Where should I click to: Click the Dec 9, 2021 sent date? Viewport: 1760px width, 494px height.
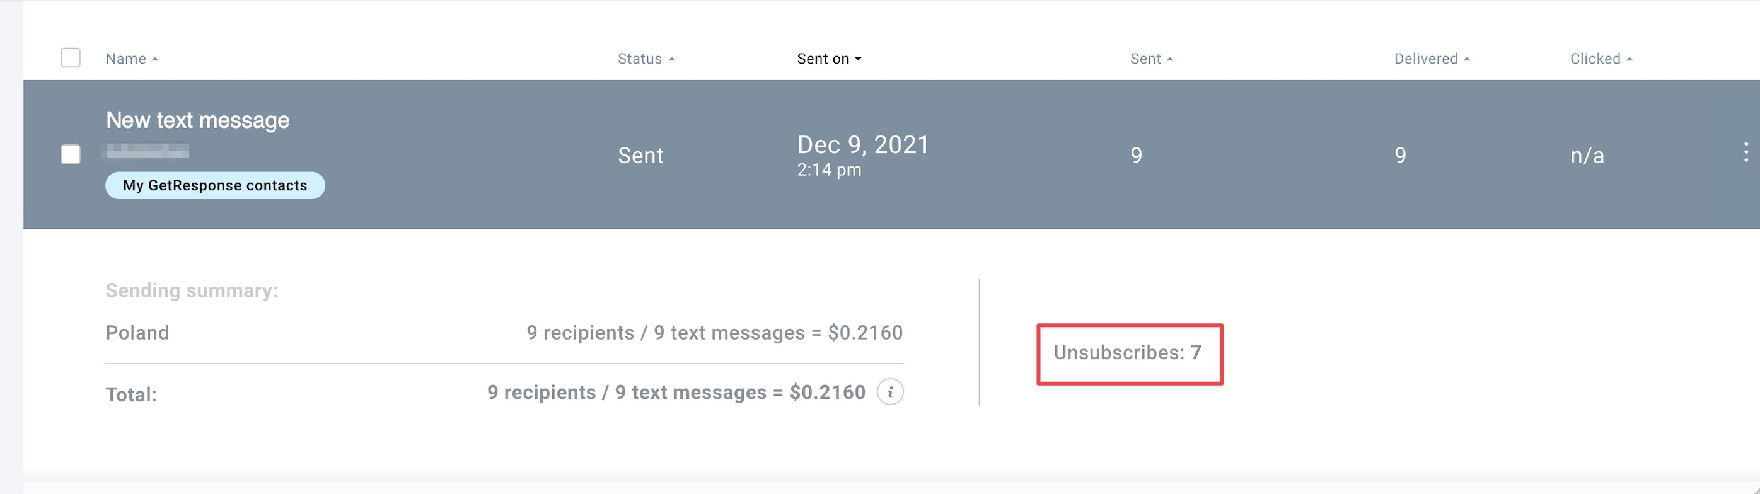click(x=863, y=145)
